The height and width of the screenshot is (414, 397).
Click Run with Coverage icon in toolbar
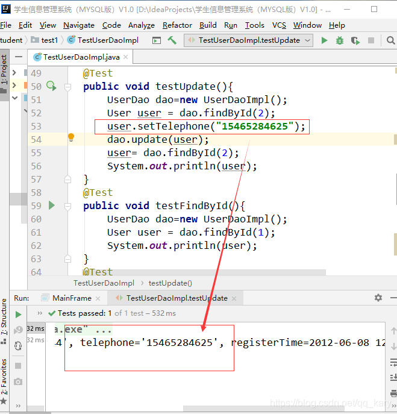[355, 40]
